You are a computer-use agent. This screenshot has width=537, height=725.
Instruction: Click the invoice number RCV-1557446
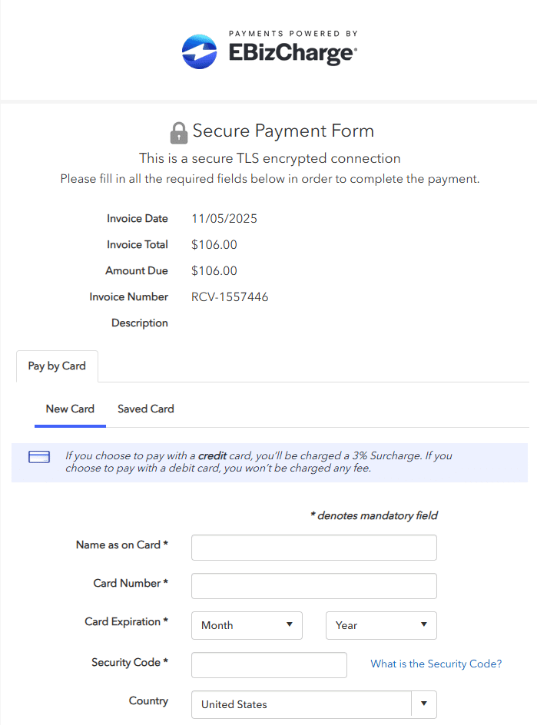point(230,296)
